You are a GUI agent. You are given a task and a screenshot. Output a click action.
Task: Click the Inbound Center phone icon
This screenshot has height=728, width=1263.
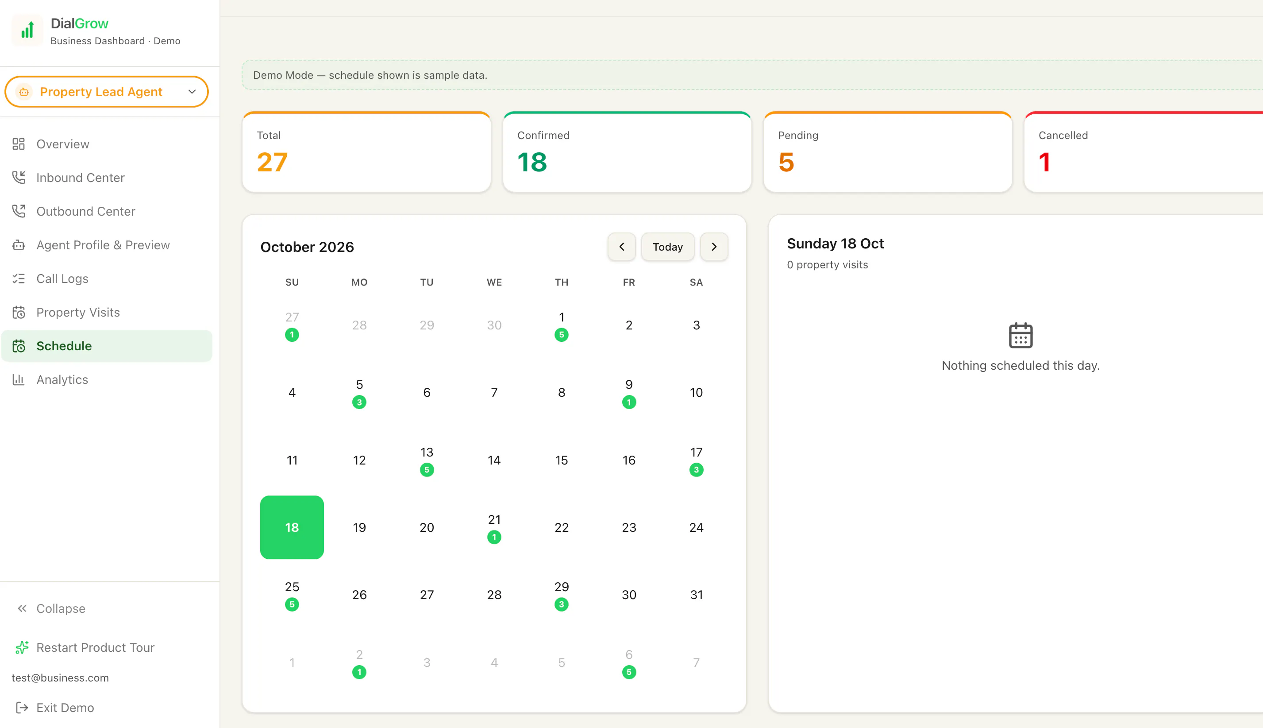coord(19,178)
